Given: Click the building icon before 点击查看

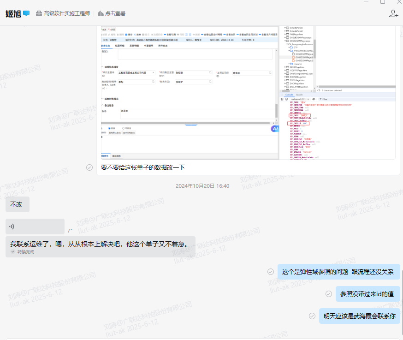Looking at the screenshot, I should pyautogui.click(x=101, y=14).
